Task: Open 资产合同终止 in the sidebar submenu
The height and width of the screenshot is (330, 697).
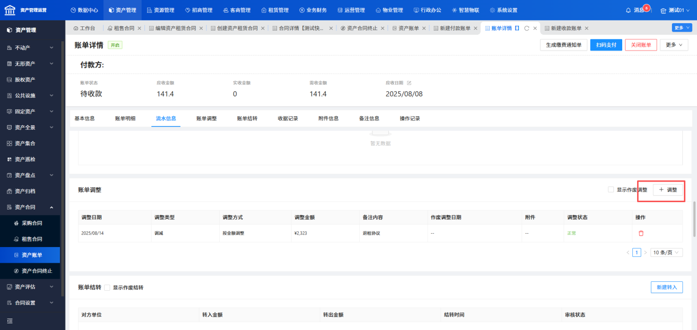Action: coord(30,271)
